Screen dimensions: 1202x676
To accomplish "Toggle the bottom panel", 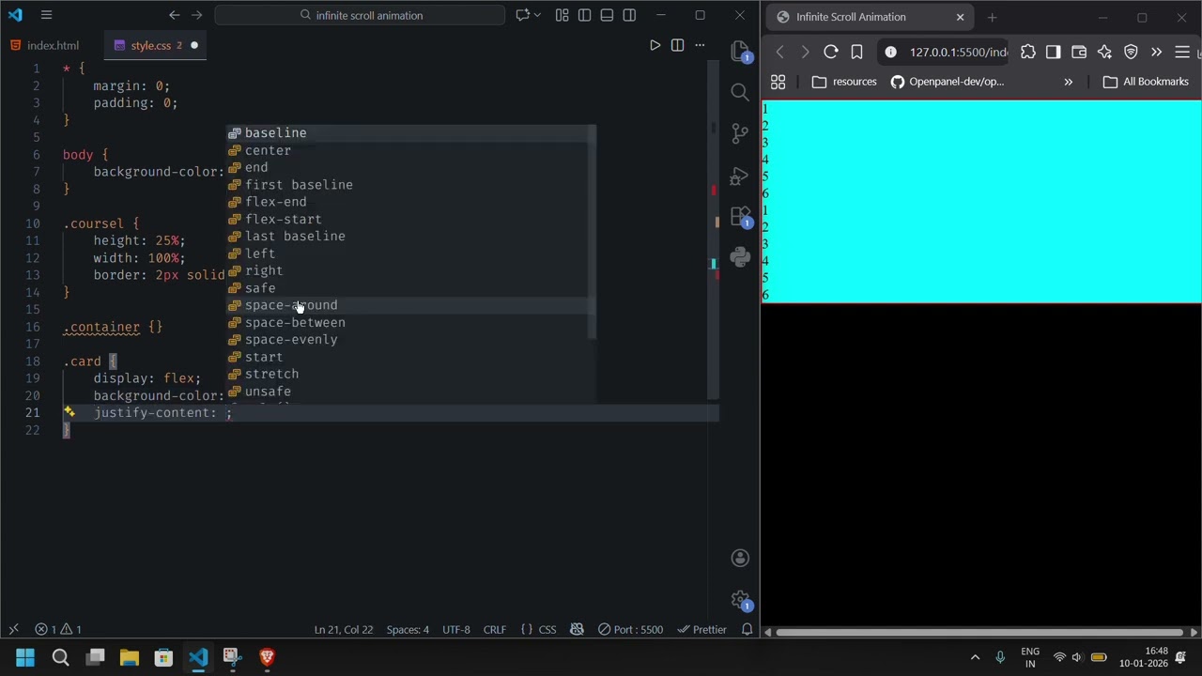I will (607, 15).
